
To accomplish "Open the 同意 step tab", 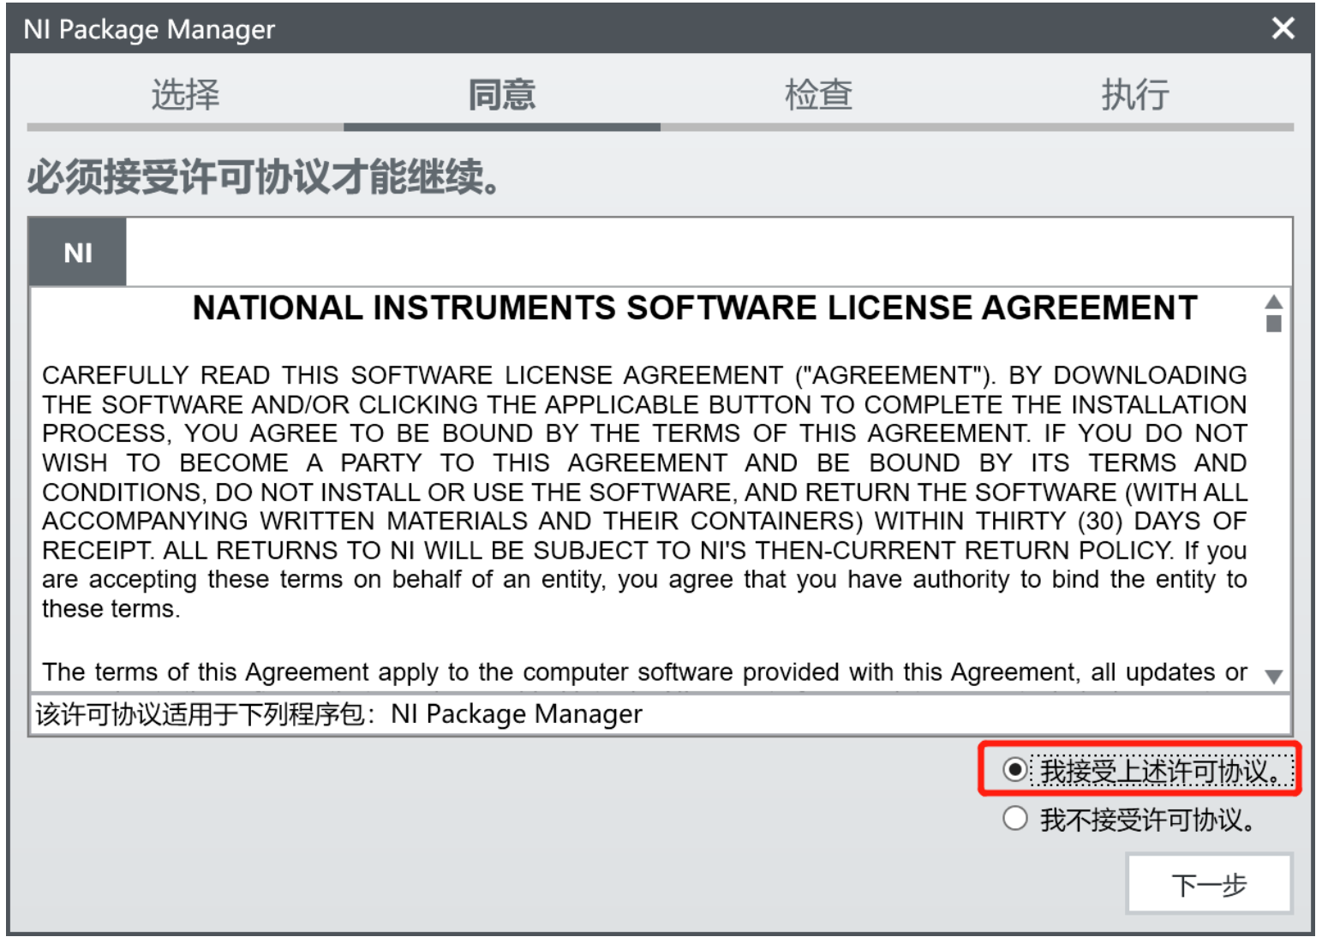I will (502, 95).
